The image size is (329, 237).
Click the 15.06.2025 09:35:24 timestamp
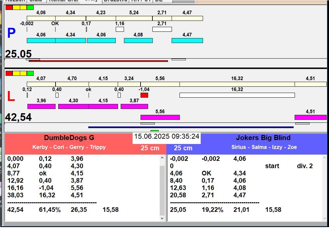(x=167, y=136)
